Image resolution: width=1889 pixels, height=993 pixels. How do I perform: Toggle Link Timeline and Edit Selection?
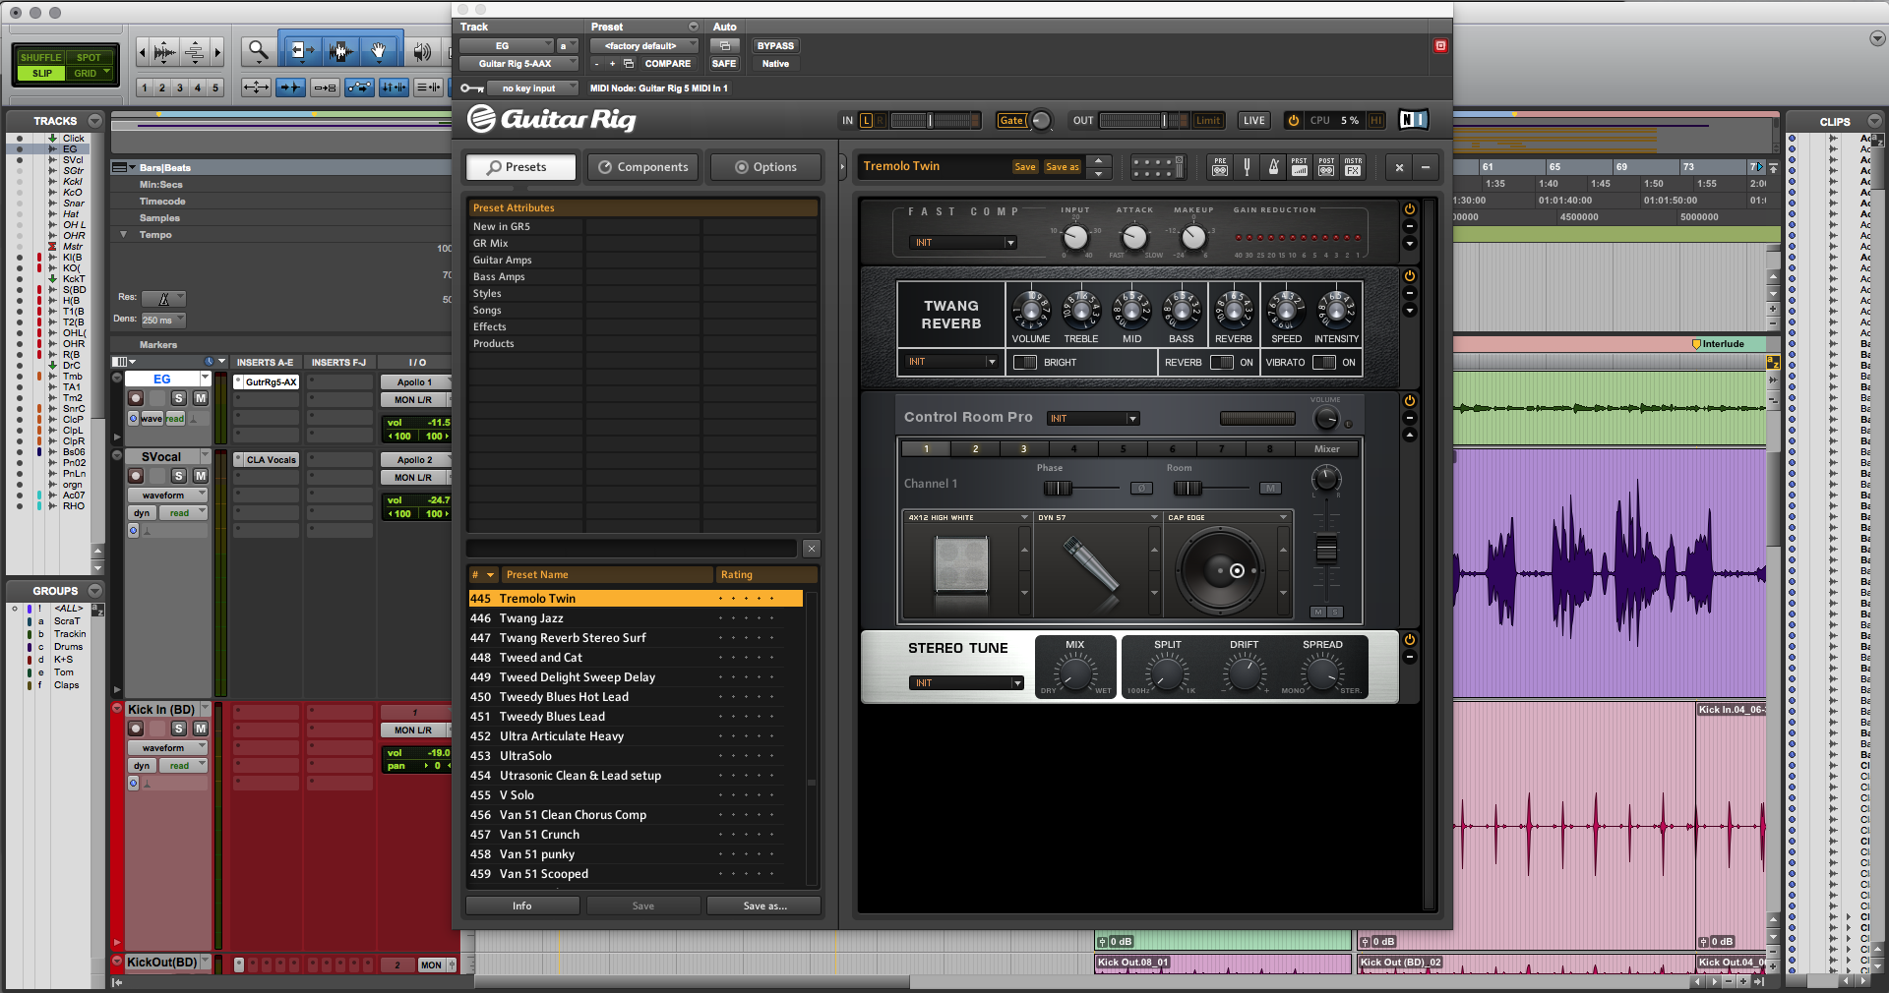[394, 88]
